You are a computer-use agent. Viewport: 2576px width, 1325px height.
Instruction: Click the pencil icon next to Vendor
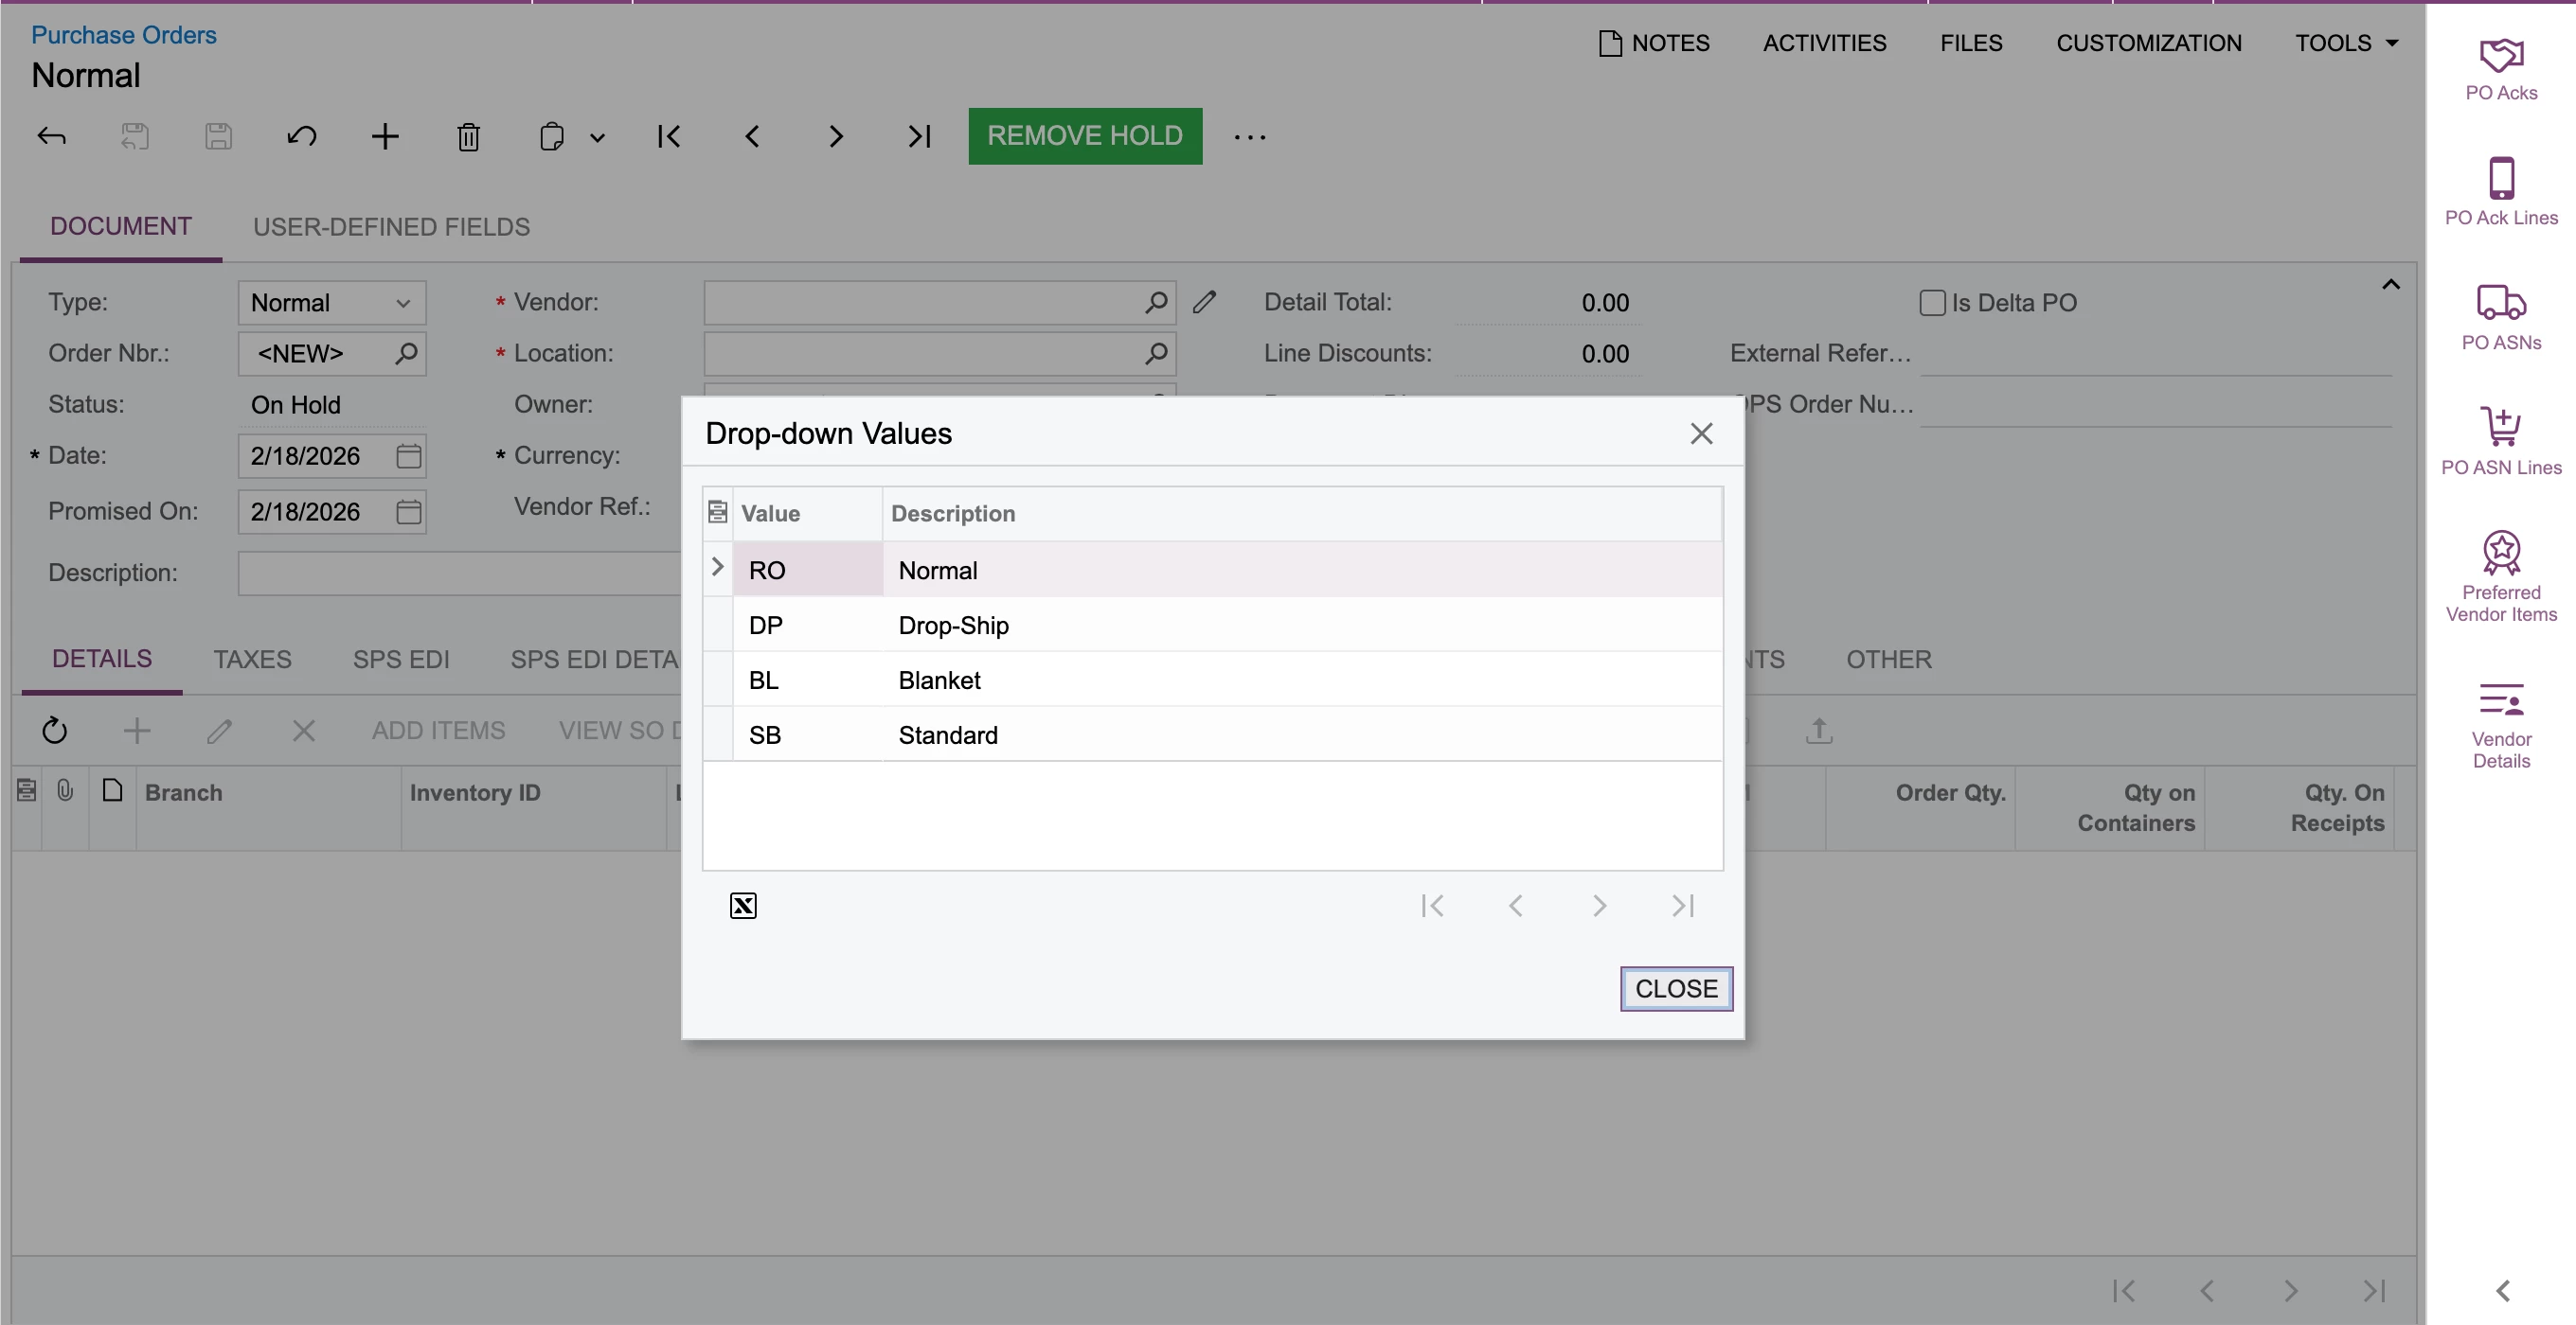coord(1204,302)
